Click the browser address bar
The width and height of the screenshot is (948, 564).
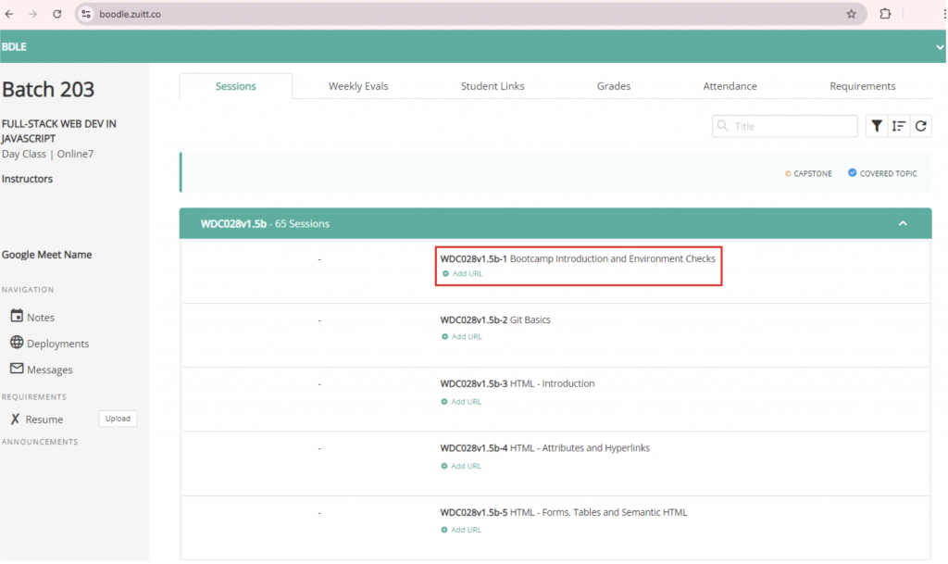pos(463,14)
